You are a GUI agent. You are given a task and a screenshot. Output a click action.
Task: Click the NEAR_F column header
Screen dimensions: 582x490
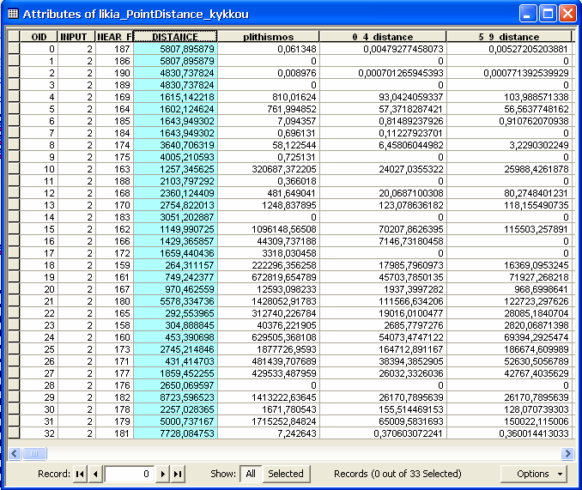[x=114, y=37]
